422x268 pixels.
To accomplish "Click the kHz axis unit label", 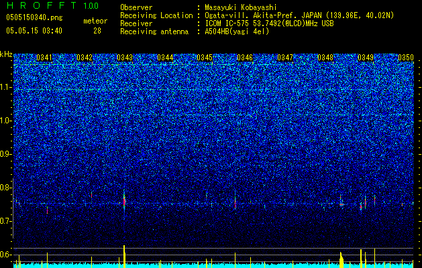I will pos(6,54).
